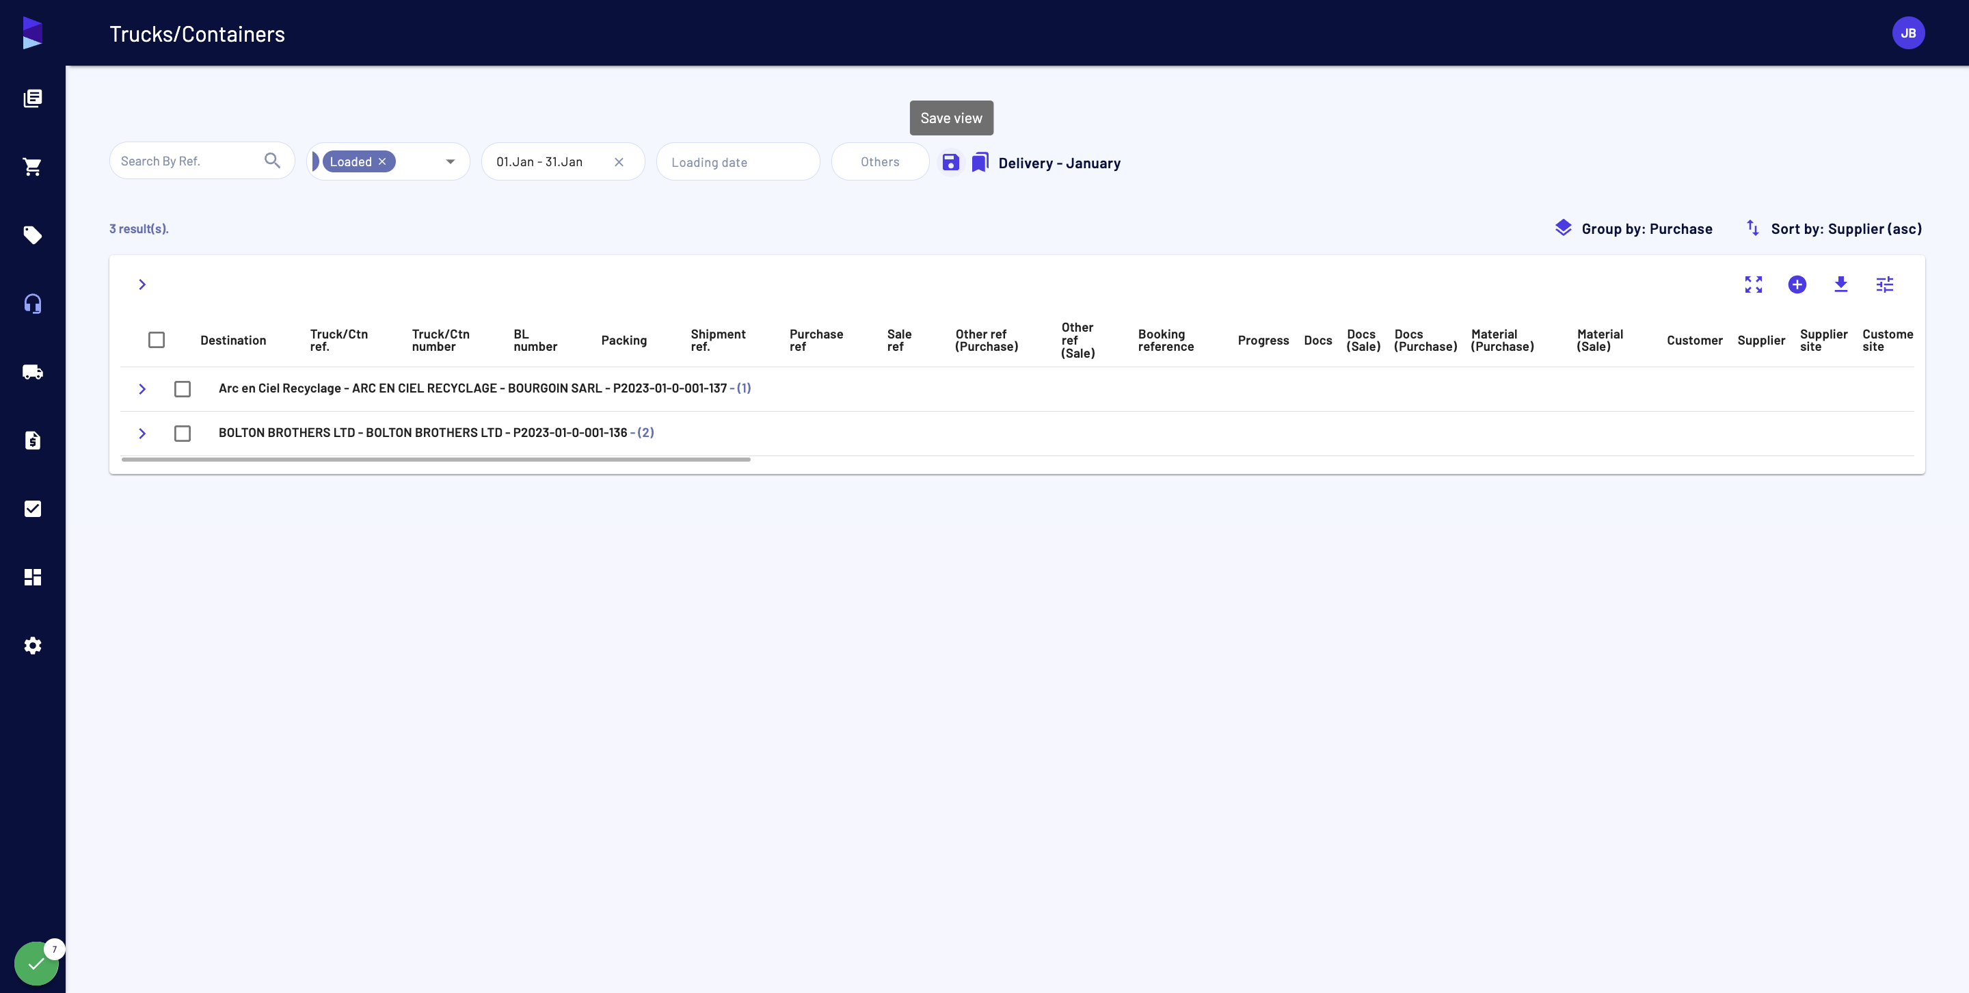This screenshot has height=993, width=1969.
Task: Click the Supplier column header
Action: click(x=1761, y=340)
